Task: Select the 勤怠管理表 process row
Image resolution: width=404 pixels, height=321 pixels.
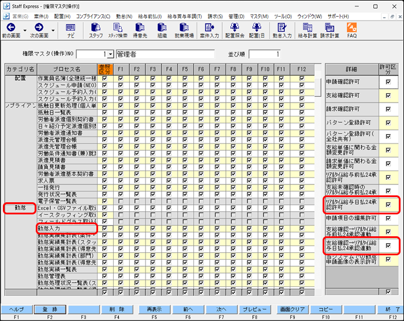Action: [67, 276]
